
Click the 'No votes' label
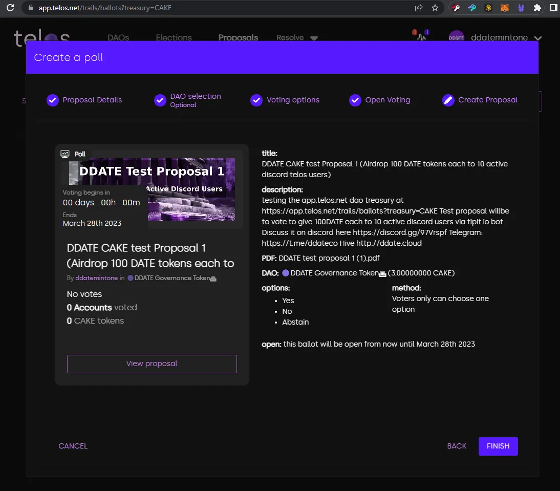coord(84,294)
